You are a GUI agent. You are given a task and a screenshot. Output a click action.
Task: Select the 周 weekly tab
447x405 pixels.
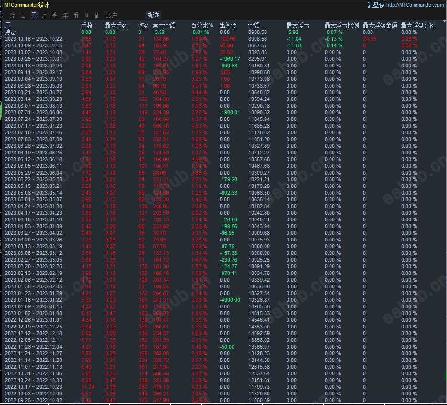pos(33,15)
